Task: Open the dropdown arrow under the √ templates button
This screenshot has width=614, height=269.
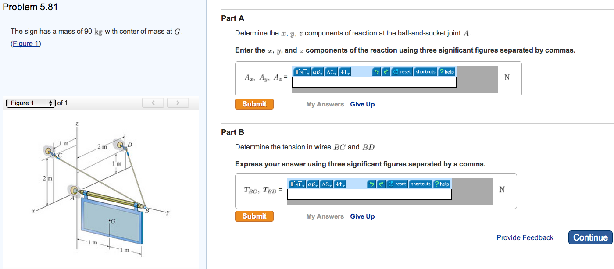Action: [308, 74]
